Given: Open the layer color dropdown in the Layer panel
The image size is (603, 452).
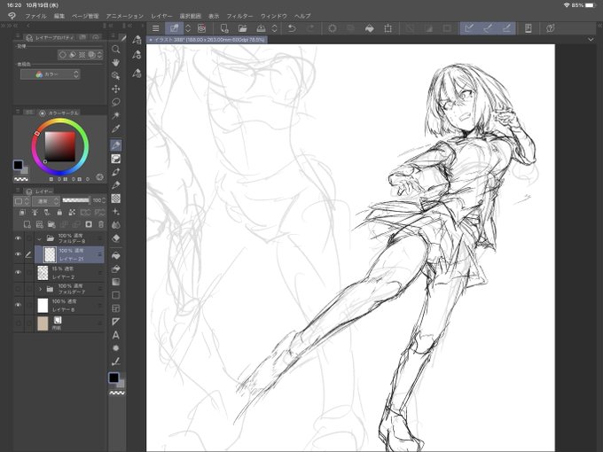Looking at the screenshot, I should click(x=21, y=200).
